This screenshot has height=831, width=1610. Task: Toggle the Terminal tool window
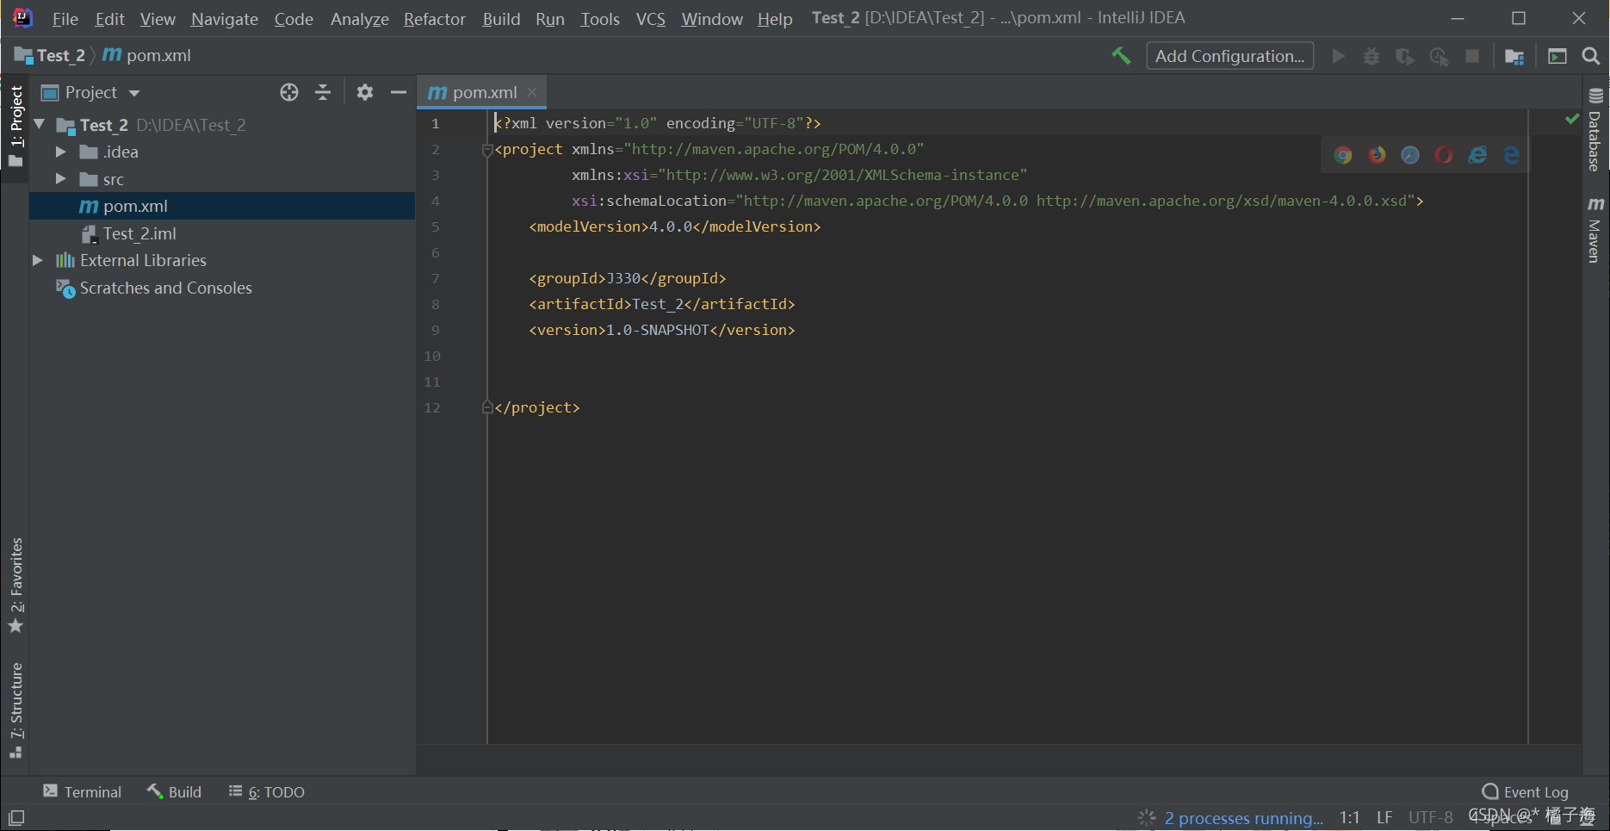[82, 791]
